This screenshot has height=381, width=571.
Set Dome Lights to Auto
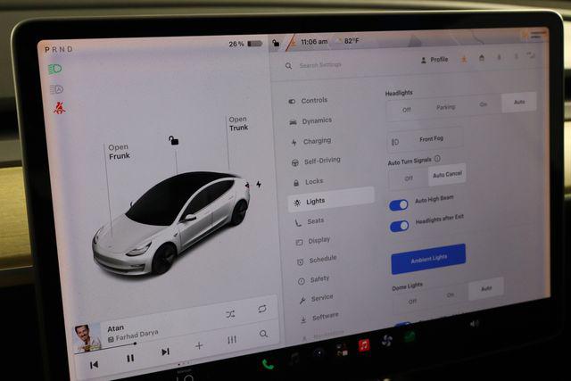tap(486, 288)
